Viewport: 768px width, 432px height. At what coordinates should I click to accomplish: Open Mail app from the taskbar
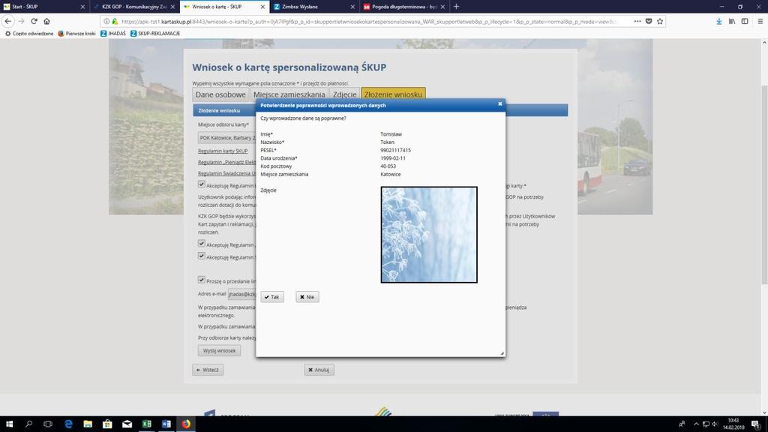pos(127,424)
